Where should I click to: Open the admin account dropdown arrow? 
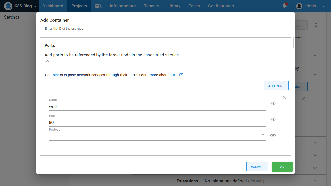pyautogui.click(x=323, y=6)
